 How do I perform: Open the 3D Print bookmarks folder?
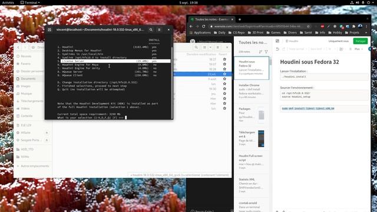[x=256, y=32]
